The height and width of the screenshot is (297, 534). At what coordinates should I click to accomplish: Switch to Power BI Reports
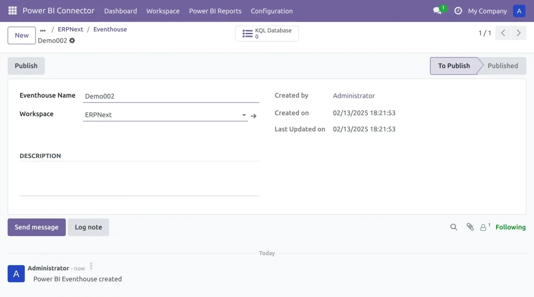point(215,11)
